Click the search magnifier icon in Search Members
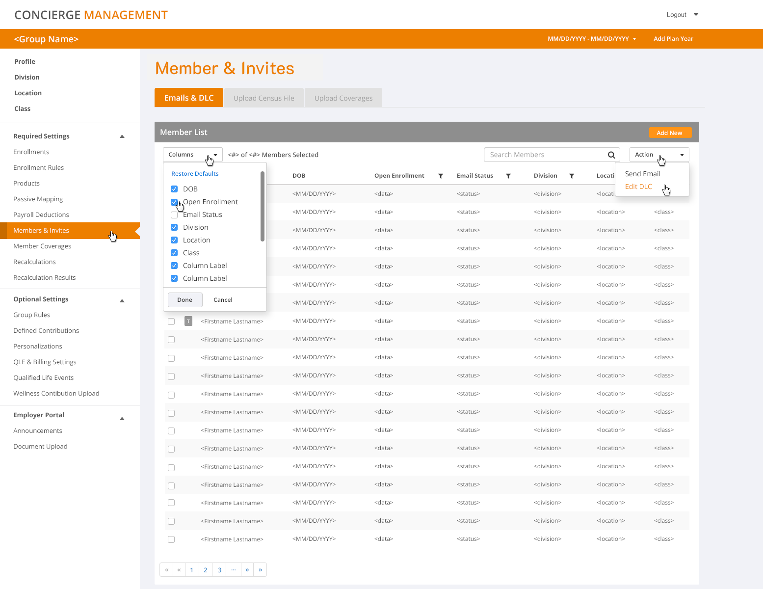Screen dimensions: 763x589 pyautogui.click(x=611, y=155)
